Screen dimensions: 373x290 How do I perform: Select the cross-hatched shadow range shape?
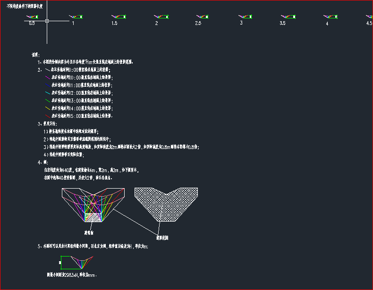click(x=160, y=202)
